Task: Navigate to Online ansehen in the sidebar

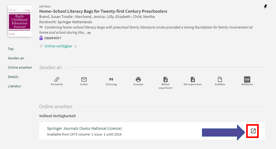Action: click(20, 68)
